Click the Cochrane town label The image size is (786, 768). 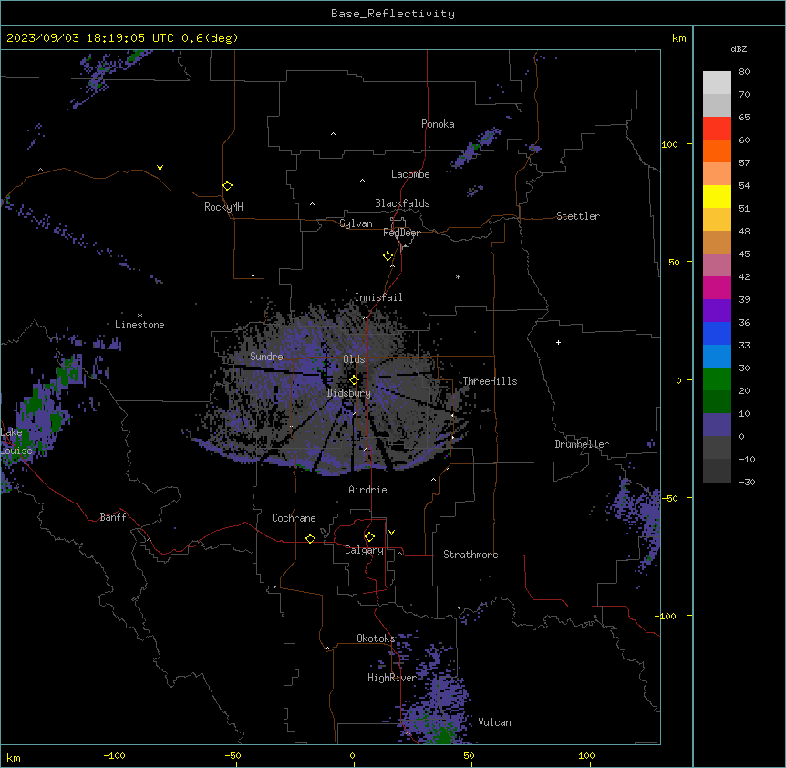294,518
